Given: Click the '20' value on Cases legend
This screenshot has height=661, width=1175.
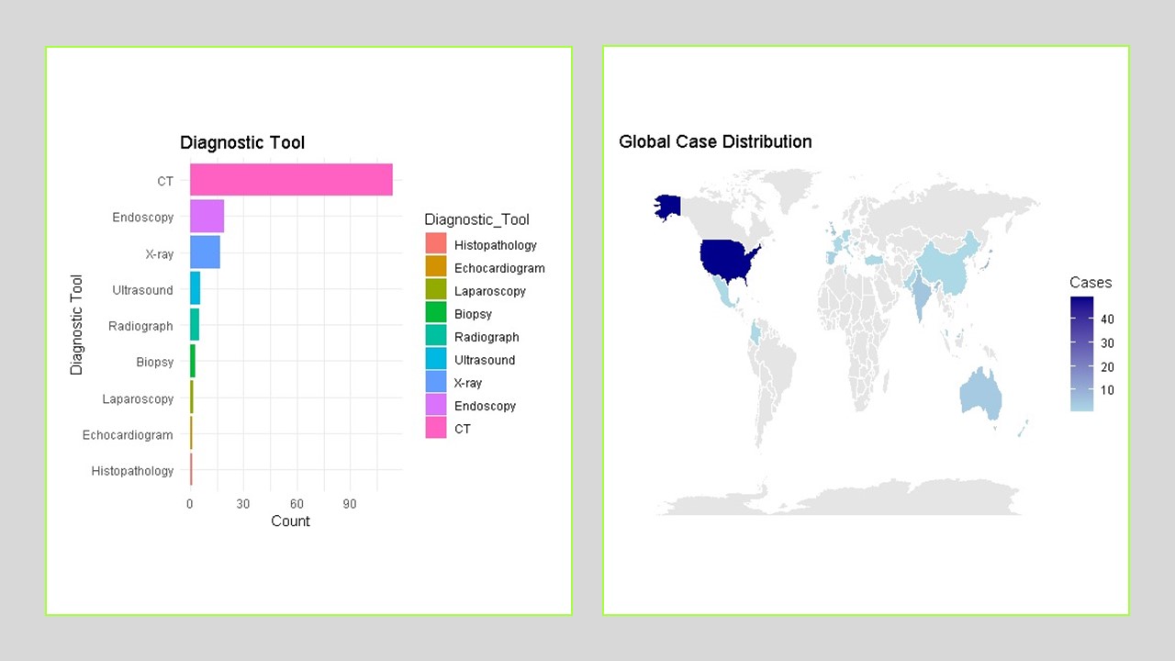Looking at the screenshot, I should click(x=1107, y=367).
